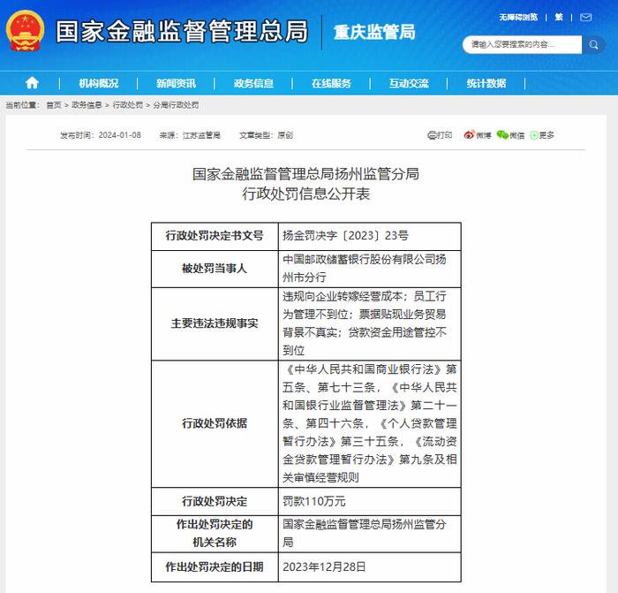Click the authority cell 国家金融监督管理总局扬州监管分局
The image size is (618, 593).
(x=370, y=534)
